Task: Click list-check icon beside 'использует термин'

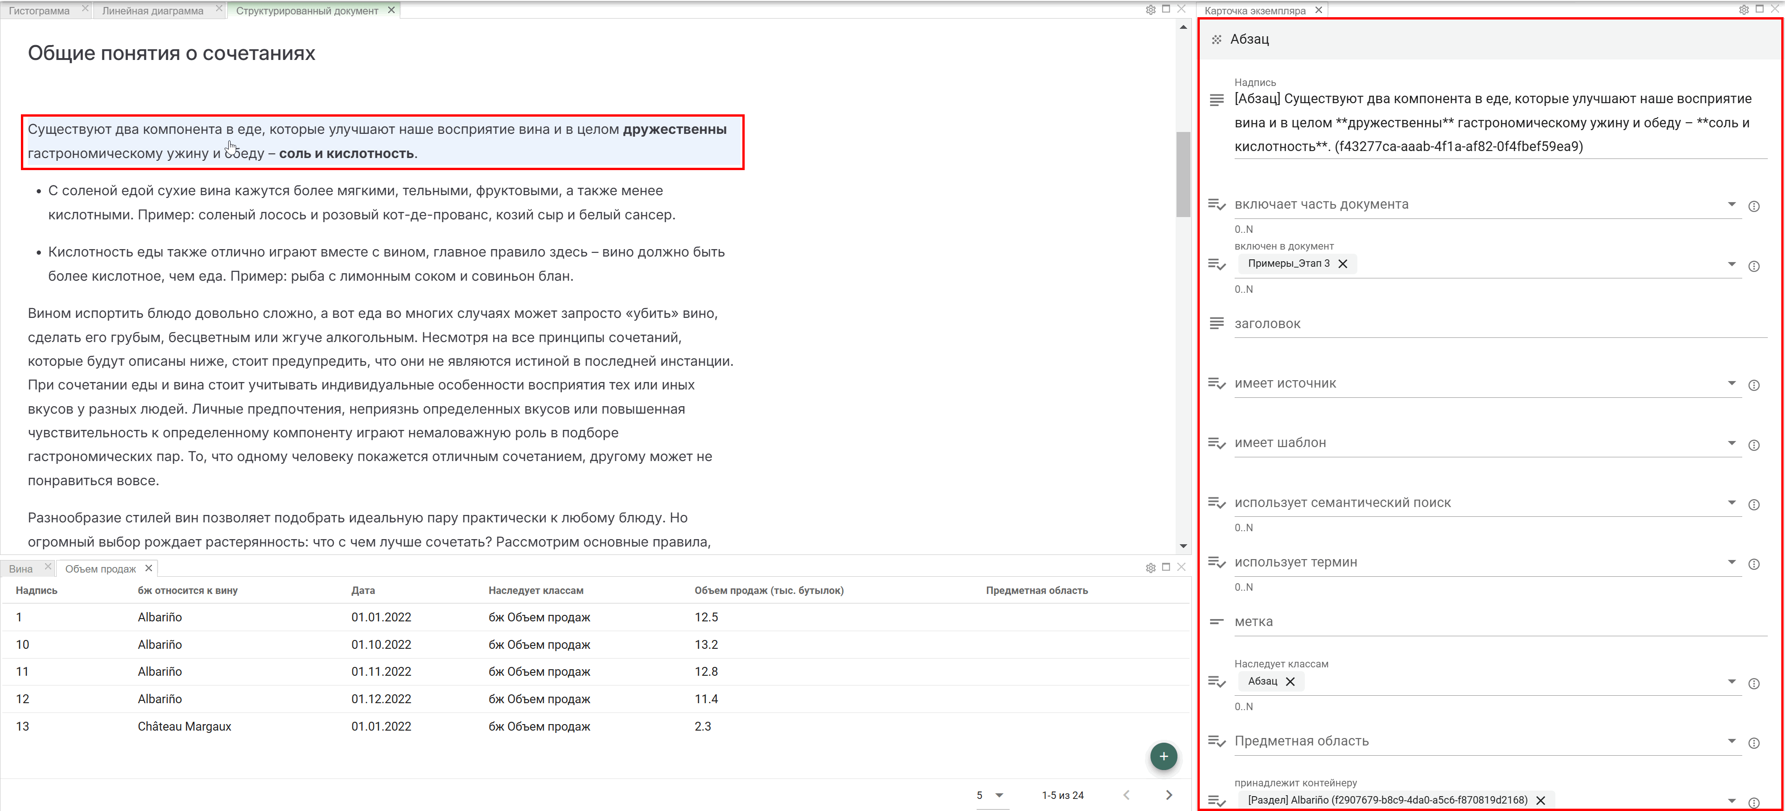Action: pos(1217,562)
